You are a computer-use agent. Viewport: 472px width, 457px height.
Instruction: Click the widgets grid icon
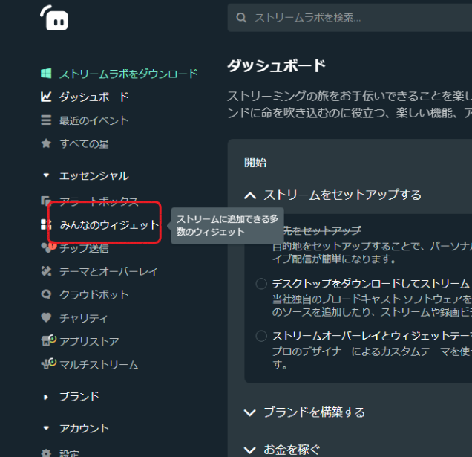tap(46, 224)
